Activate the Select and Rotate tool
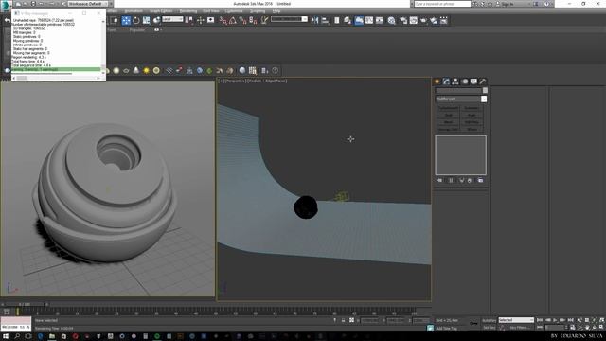The width and height of the screenshot is (606, 341). tap(136, 20)
